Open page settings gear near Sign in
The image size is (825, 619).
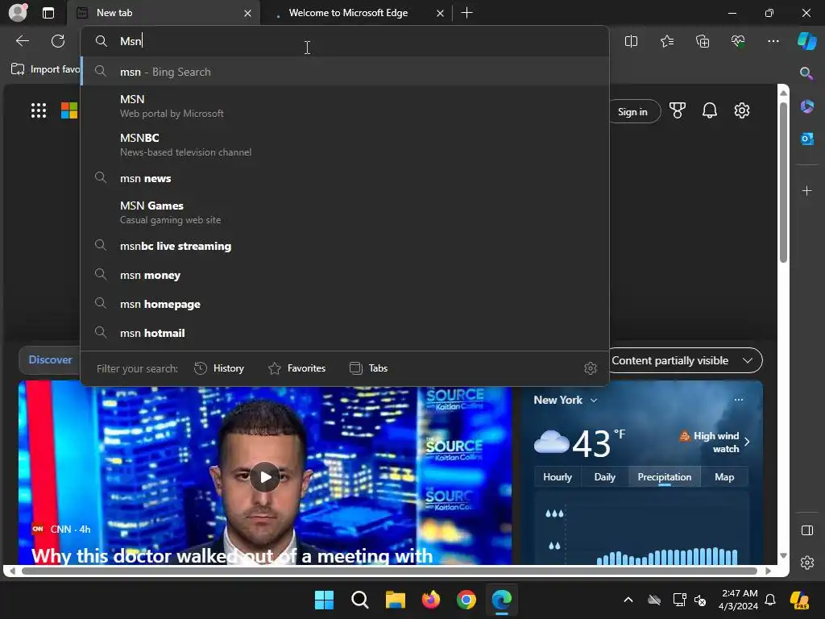[742, 110]
